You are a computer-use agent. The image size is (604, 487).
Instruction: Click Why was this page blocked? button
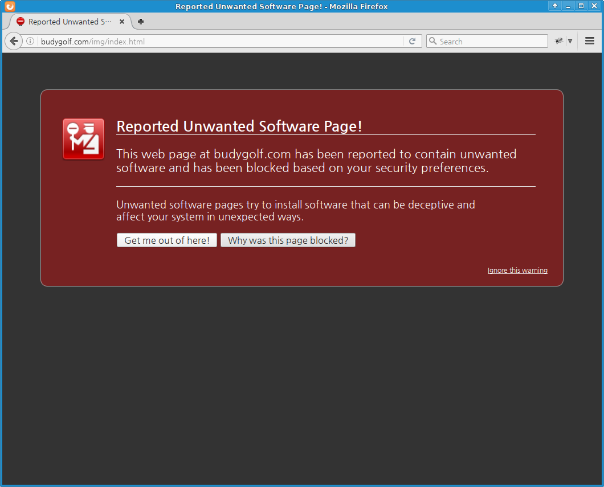pos(288,240)
